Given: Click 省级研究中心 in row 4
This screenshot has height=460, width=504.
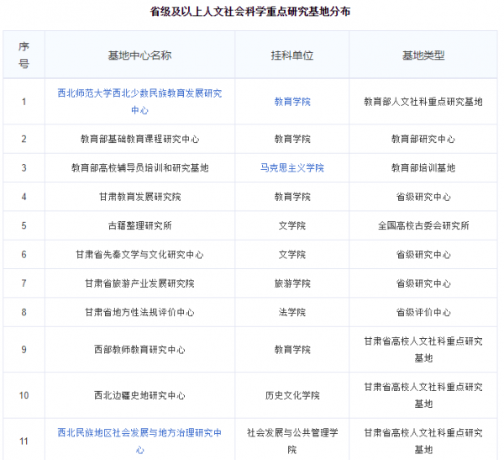Looking at the screenshot, I should 423,197.
